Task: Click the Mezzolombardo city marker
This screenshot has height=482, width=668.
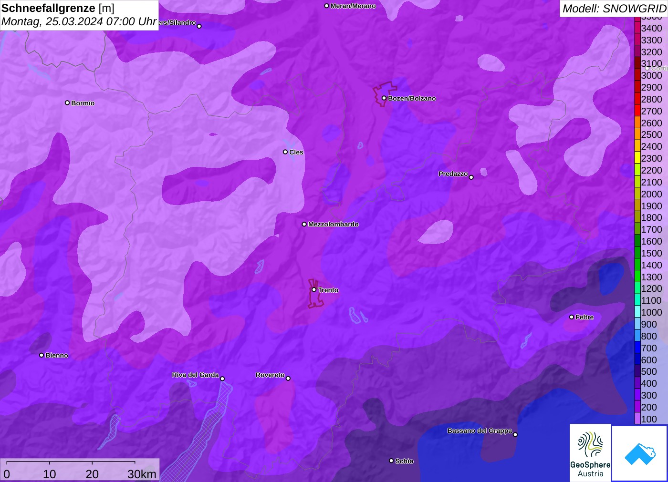Action: 304,224
